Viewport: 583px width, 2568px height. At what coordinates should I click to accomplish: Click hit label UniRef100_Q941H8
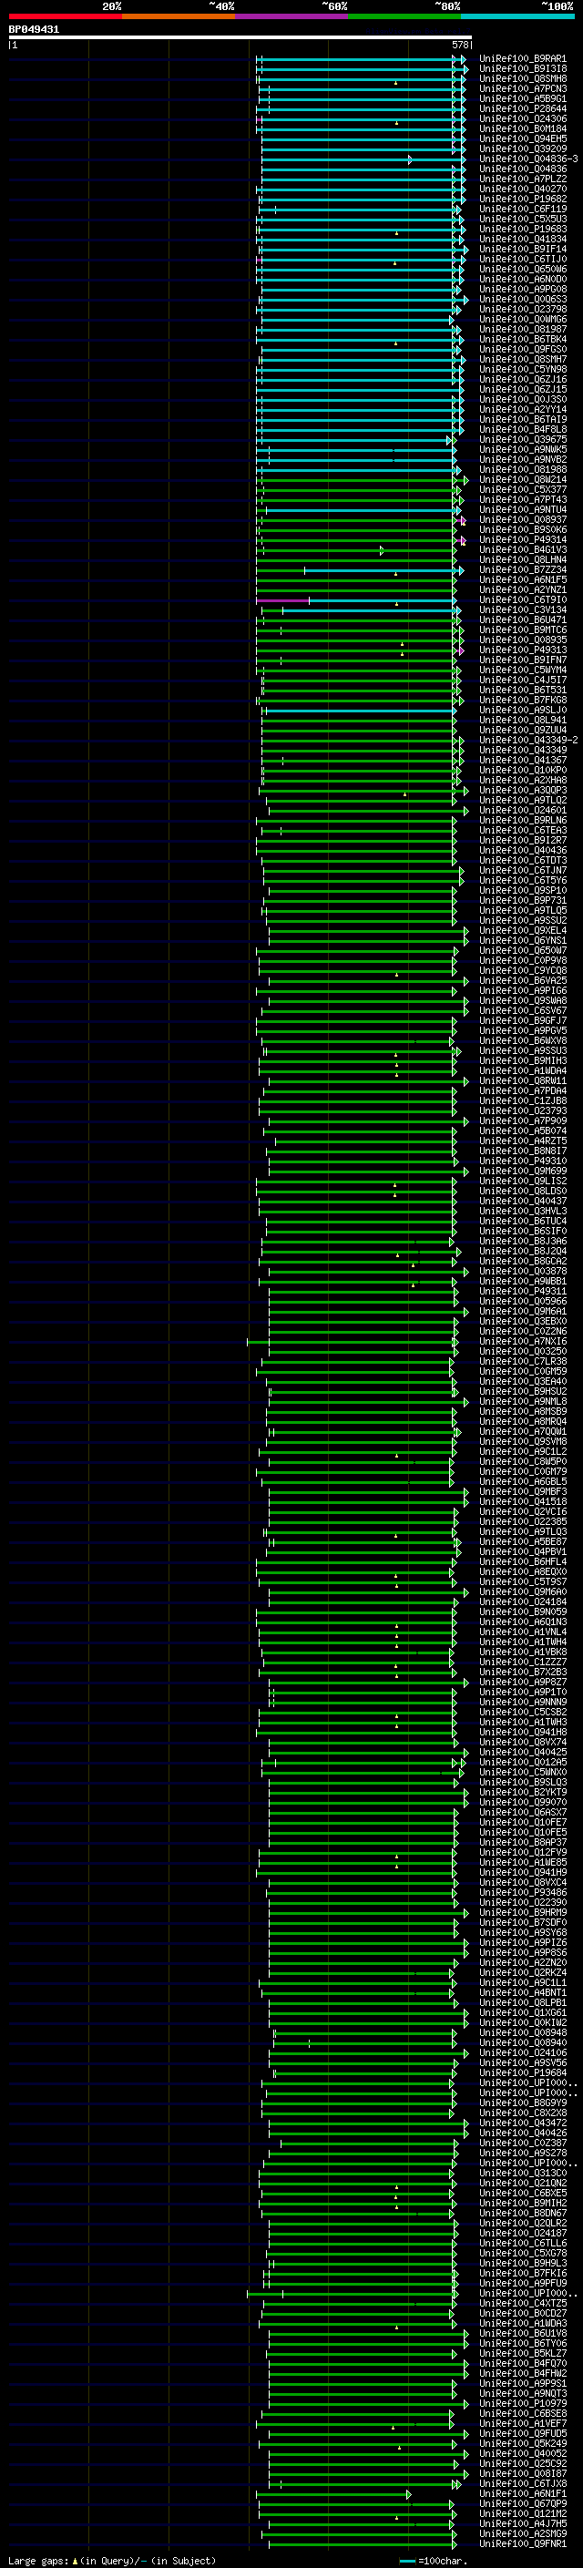click(x=522, y=1732)
